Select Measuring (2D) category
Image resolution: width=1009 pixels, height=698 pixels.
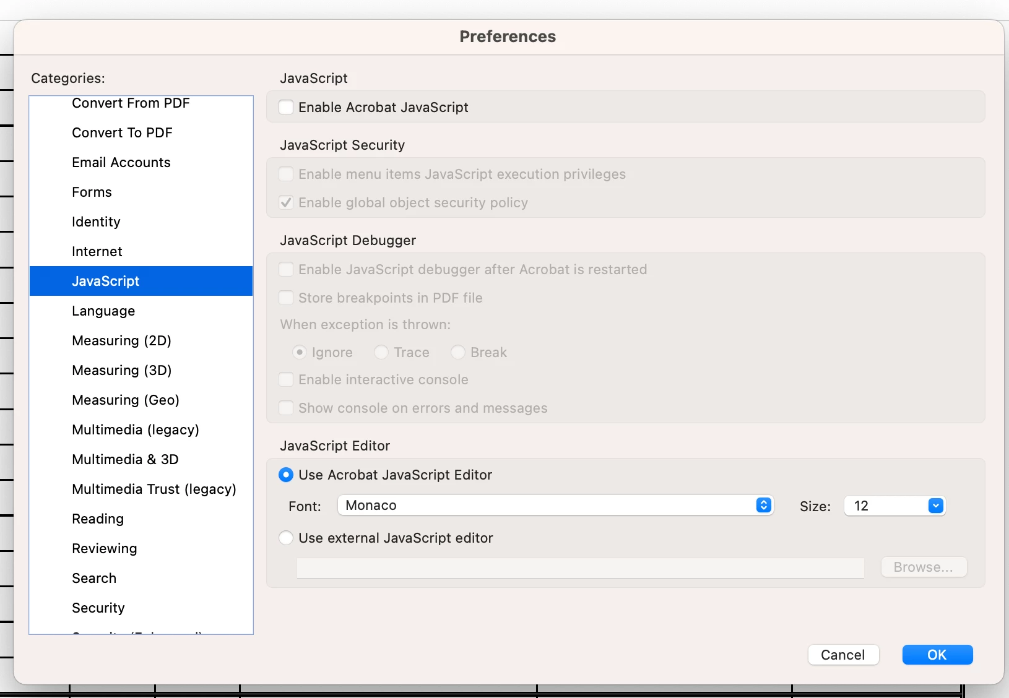pos(141,340)
